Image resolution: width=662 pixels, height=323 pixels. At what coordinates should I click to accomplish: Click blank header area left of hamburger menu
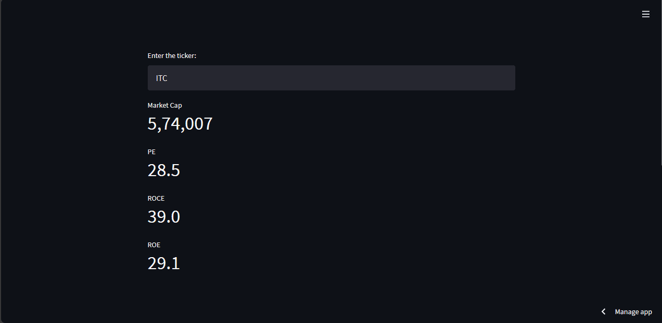(365, 15)
